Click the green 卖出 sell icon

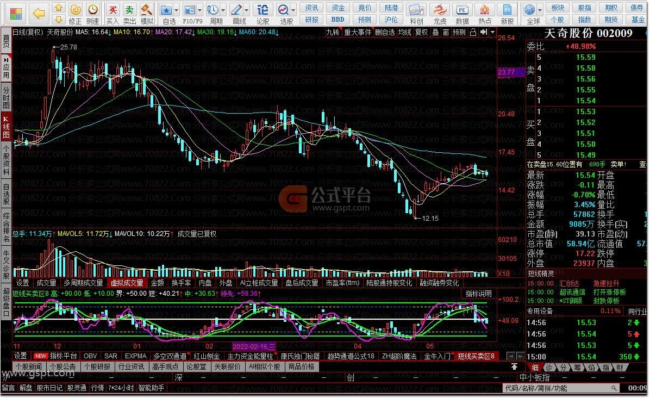click(130, 10)
